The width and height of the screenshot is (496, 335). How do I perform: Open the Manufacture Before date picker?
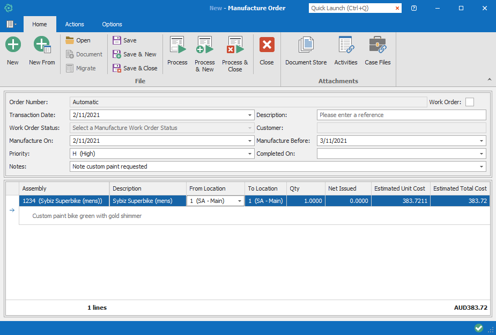pos(482,141)
